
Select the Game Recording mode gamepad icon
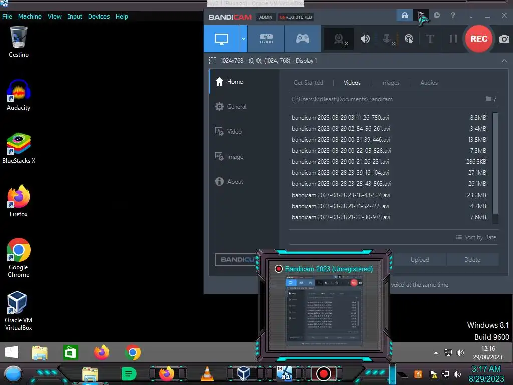pos(302,39)
